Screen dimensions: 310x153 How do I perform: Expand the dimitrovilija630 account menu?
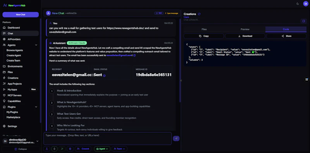[x=37, y=141]
